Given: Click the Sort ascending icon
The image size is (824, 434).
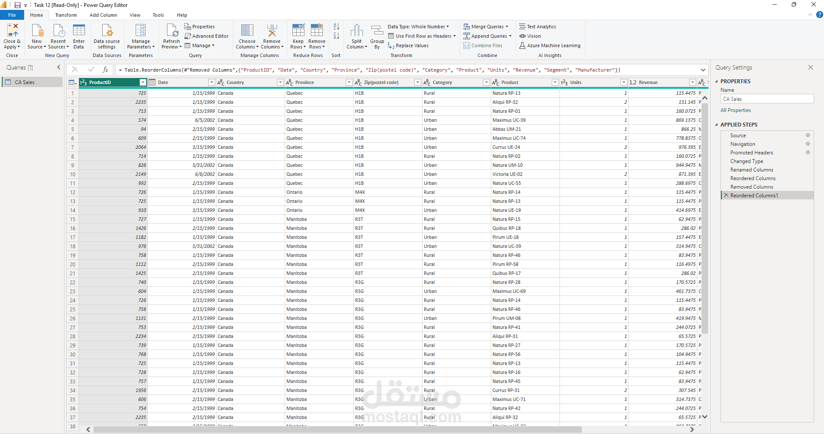Looking at the screenshot, I should 336,27.
